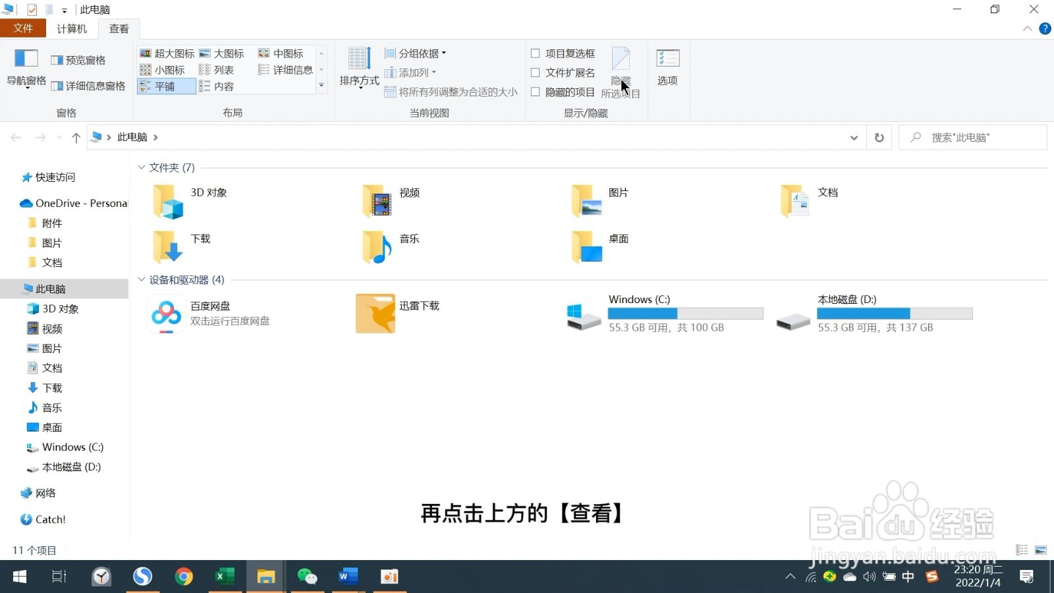Select the 视频 folder in main pane

393,202
